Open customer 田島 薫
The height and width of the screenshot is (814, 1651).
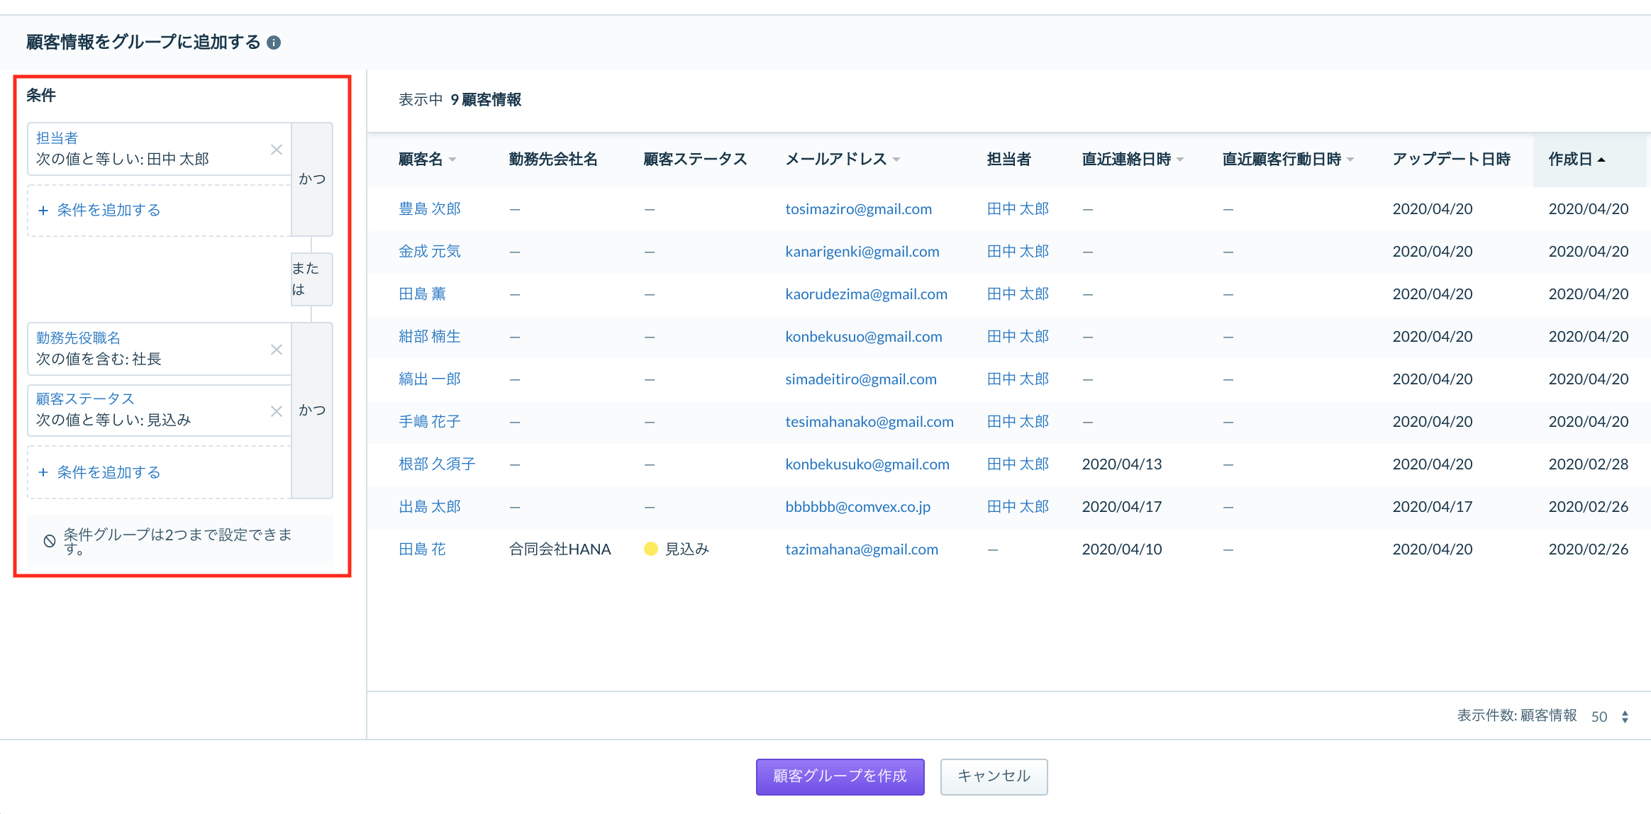422,294
